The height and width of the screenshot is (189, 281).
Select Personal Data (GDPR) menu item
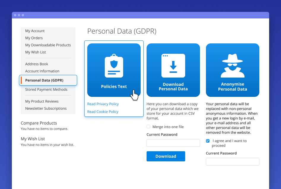coord(44,80)
